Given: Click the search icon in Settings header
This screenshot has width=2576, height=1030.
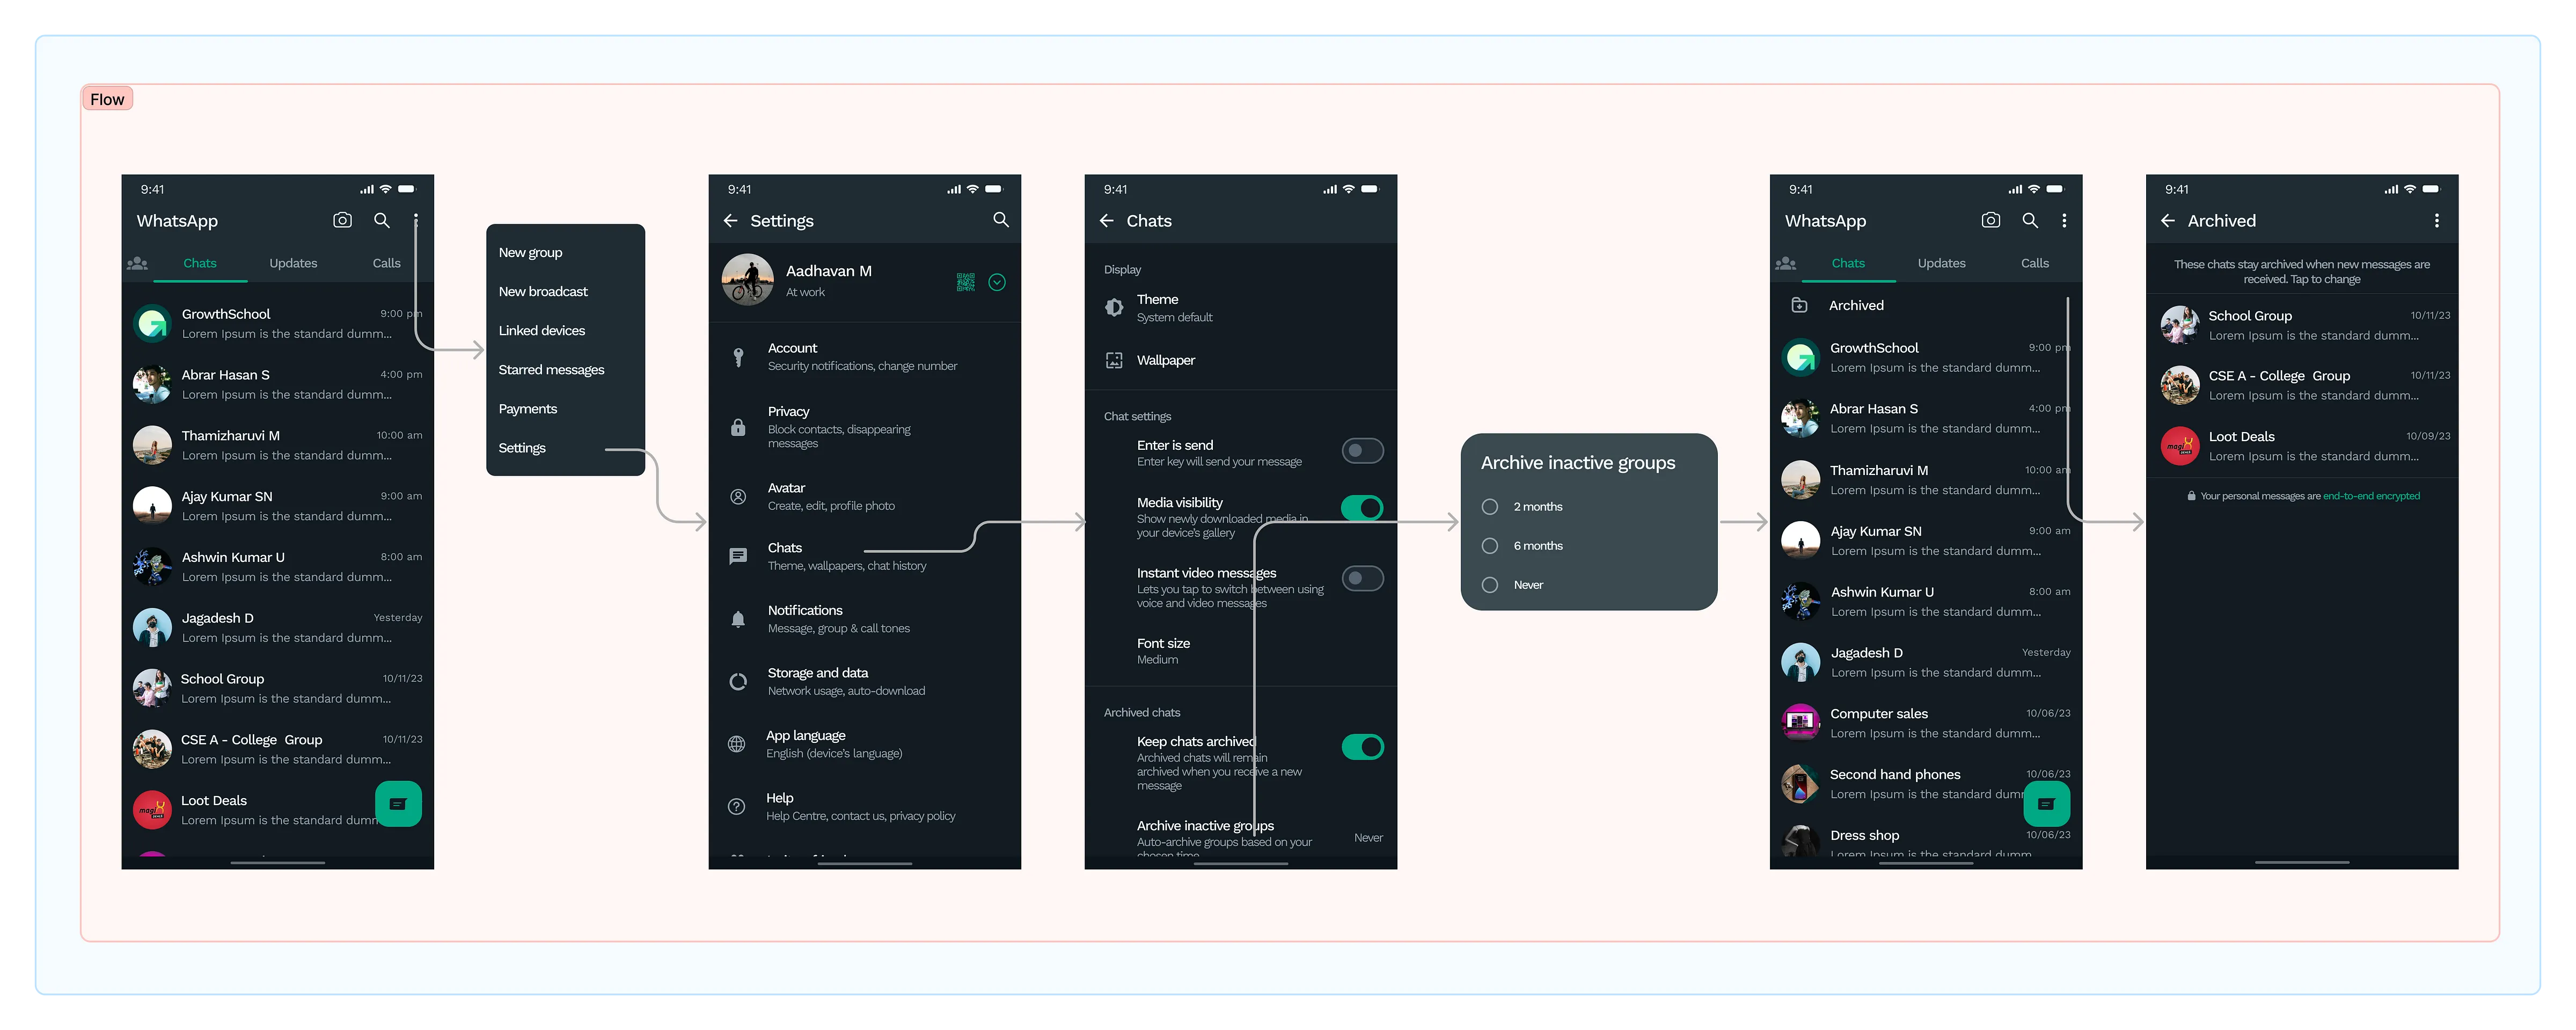Looking at the screenshot, I should (1000, 220).
